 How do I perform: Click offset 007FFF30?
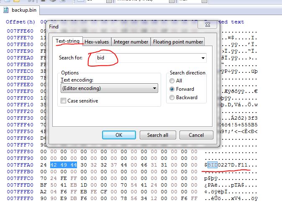click(20, 118)
